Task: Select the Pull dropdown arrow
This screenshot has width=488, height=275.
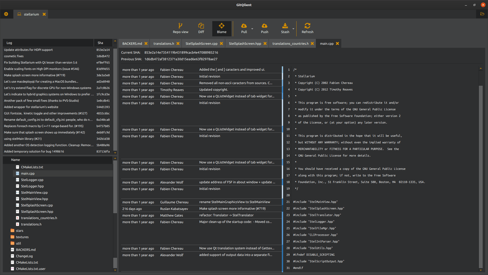Action: point(252,28)
